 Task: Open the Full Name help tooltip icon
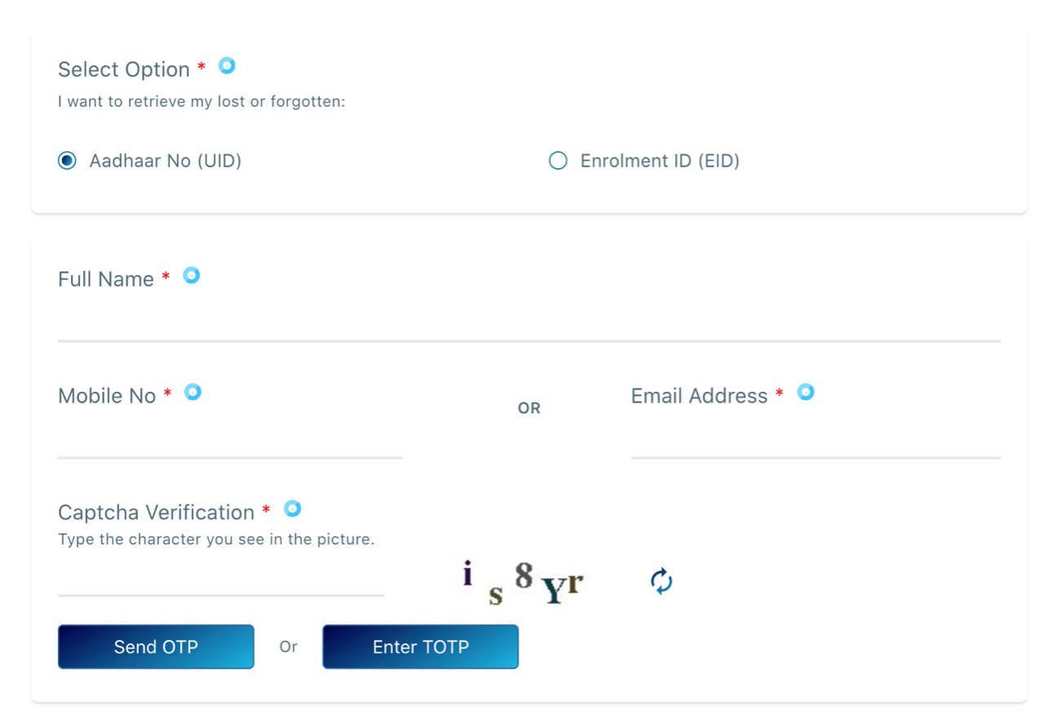pyautogui.click(x=192, y=276)
